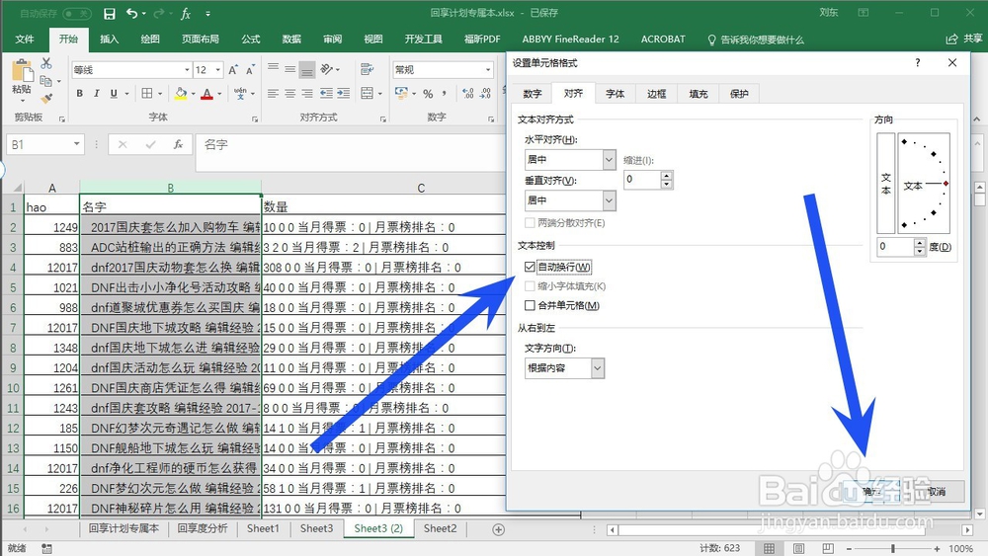988x556 pixels.
Task: Open the font name dropdown
Action: click(x=187, y=70)
